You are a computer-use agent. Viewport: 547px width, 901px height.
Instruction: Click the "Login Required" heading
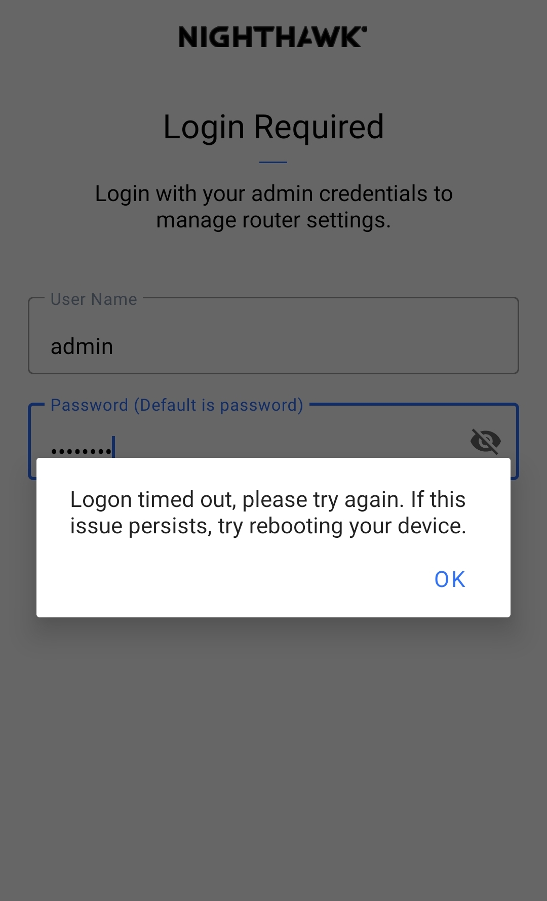coord(273,127)
